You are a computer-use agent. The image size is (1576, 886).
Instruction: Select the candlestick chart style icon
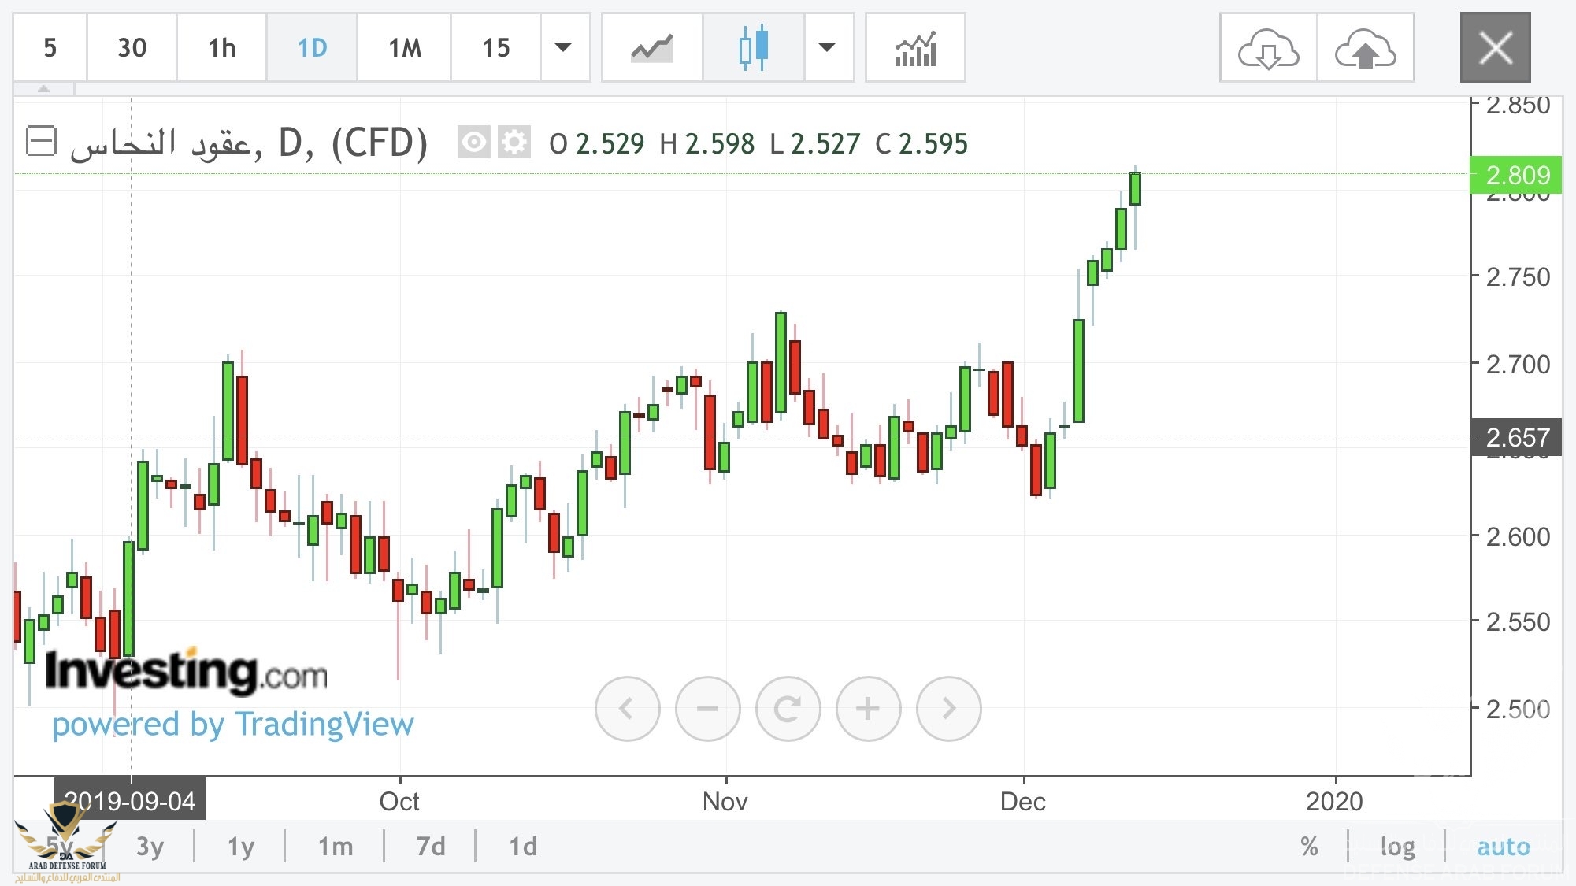coord(753,48)
